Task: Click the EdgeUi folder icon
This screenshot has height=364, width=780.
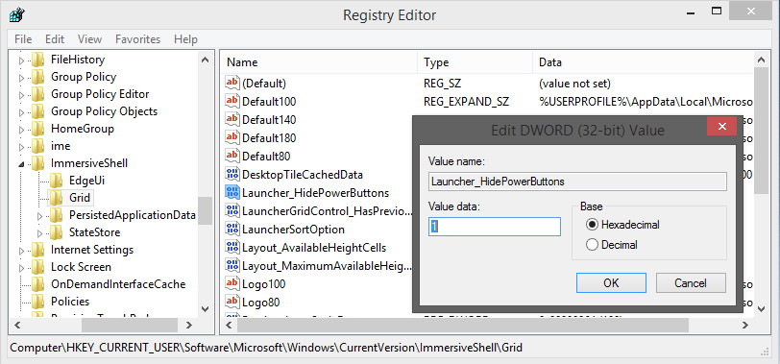Action: [57, 181]
